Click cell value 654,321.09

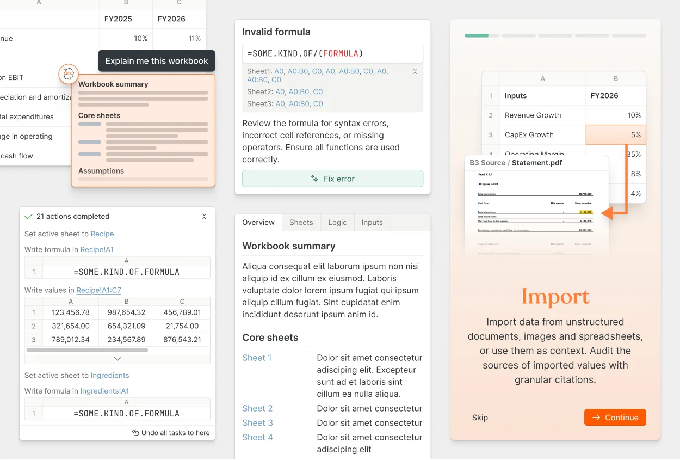point(127,326)
